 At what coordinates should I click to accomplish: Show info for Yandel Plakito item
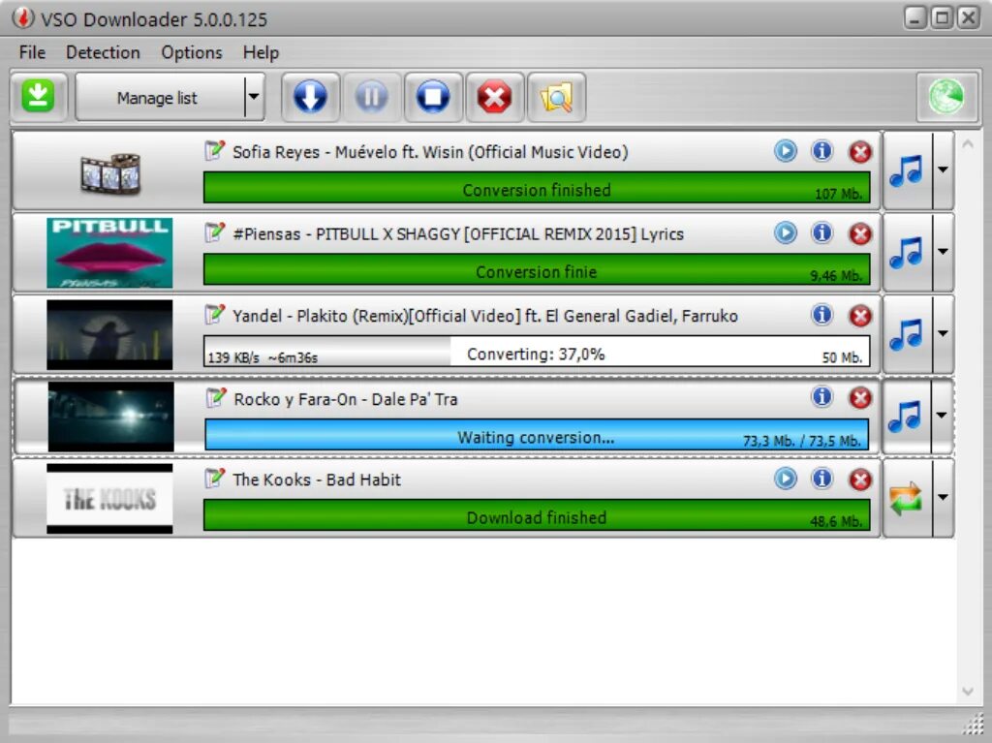pos(821,315)
